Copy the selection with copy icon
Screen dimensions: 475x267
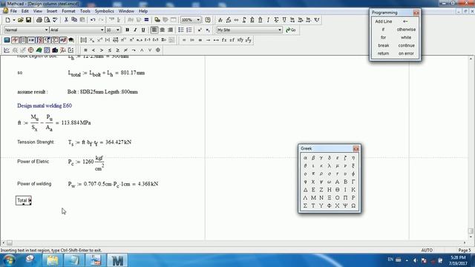(74, 20)
